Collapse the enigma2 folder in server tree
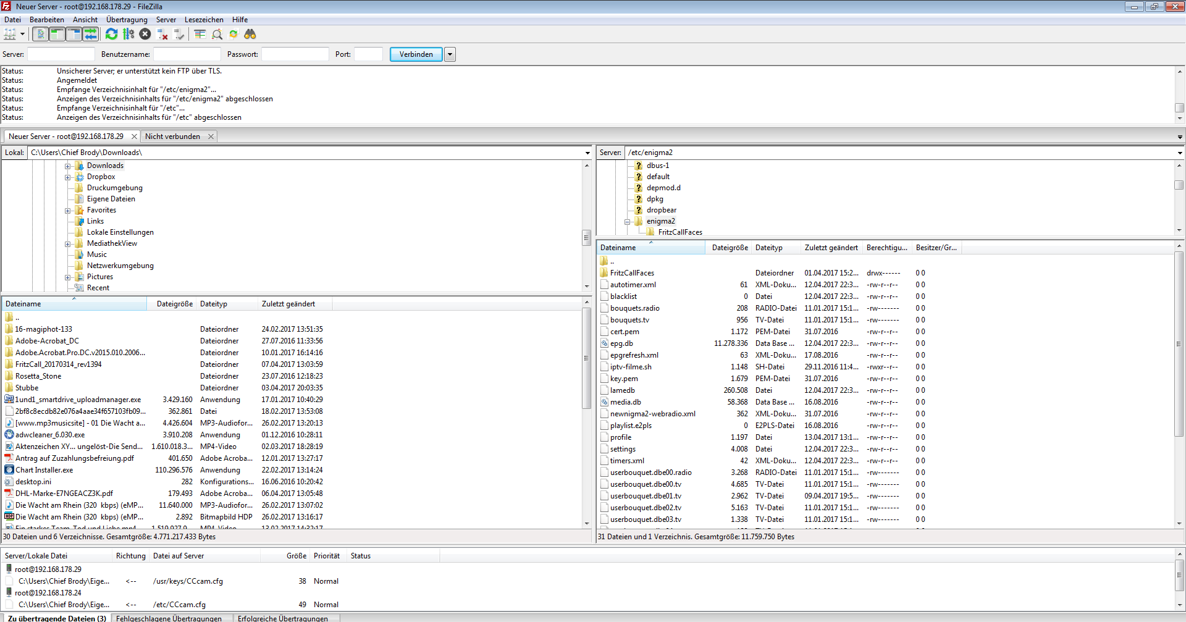Screen dimensions: 1186x622 (x=628, y=222)
